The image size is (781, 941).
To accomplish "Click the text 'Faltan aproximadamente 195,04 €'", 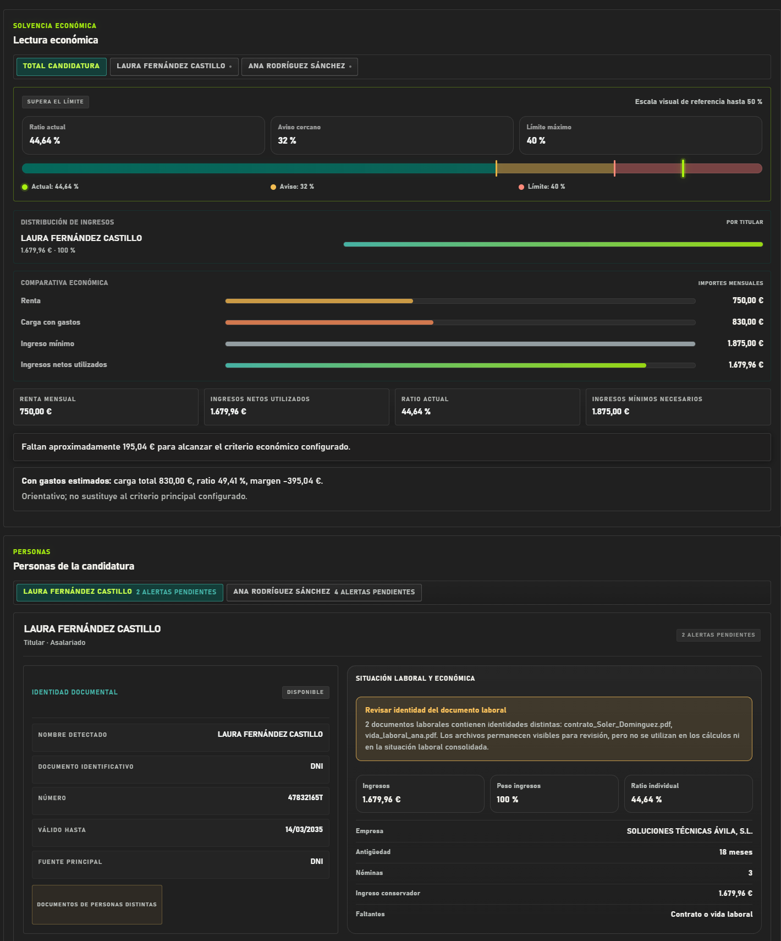I will (88, 447).
